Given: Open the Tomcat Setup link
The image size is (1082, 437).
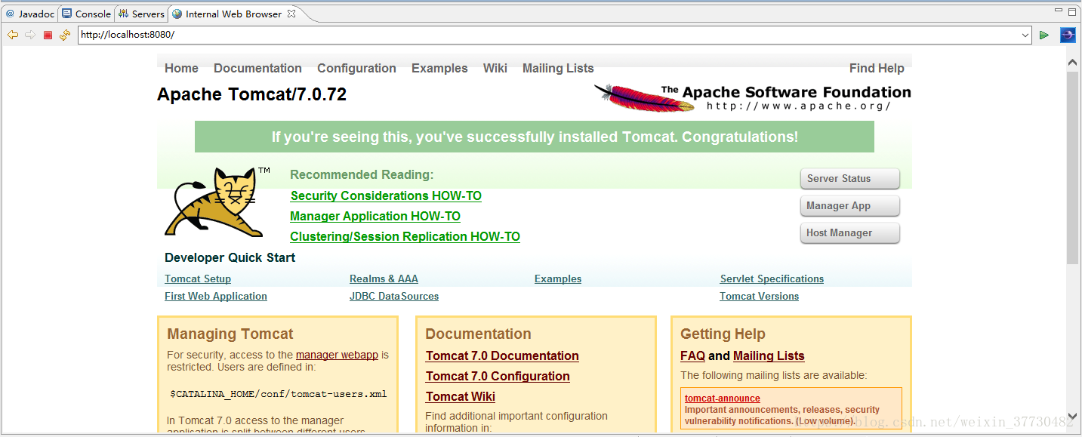Looking at the screenshot, I should click(198, 279).
